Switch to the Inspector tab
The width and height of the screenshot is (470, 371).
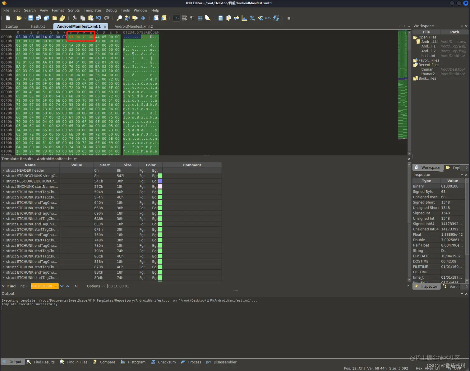(x=426, y=286)
